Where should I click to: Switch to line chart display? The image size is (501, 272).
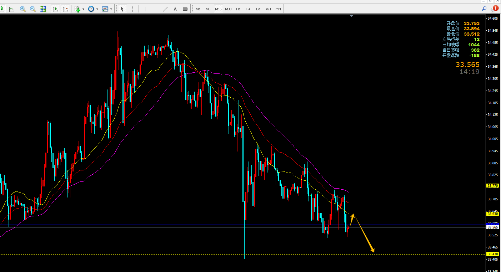pyautogui.click(x=11, y=9)
